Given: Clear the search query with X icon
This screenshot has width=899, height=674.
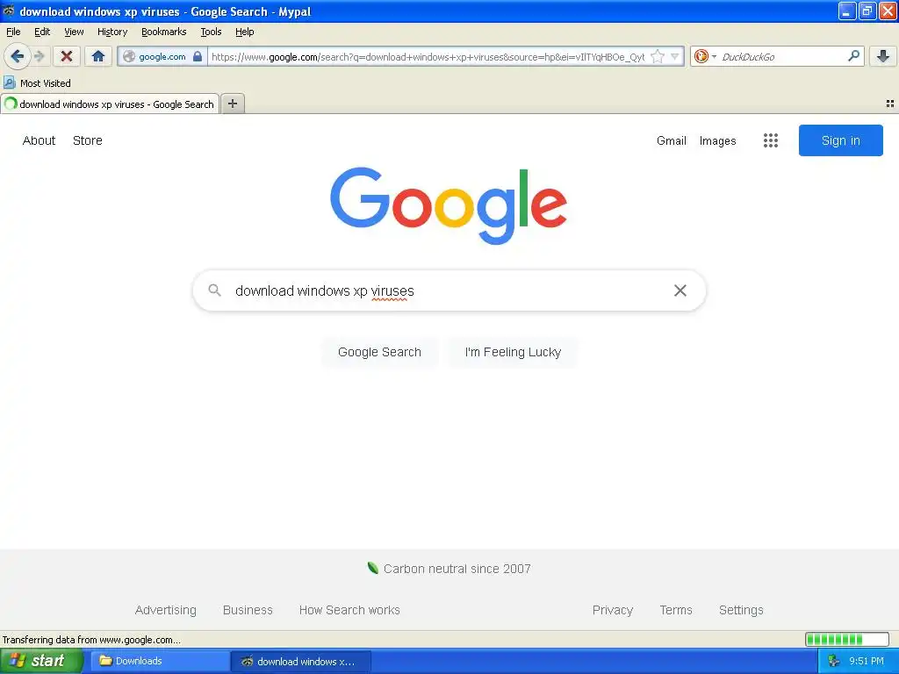Looking at the screenshot, I should click(680, 290).
